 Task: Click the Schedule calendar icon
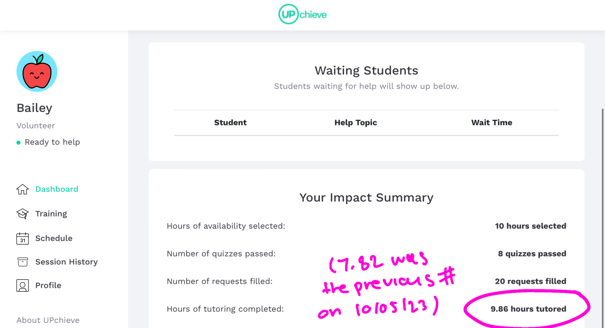(22, 238)
